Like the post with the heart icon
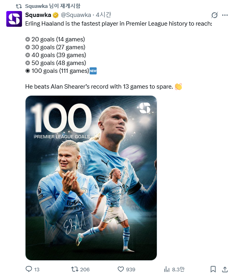Viewport: 235px width, 278px height. pyautogui.click(x=121, y=269)
